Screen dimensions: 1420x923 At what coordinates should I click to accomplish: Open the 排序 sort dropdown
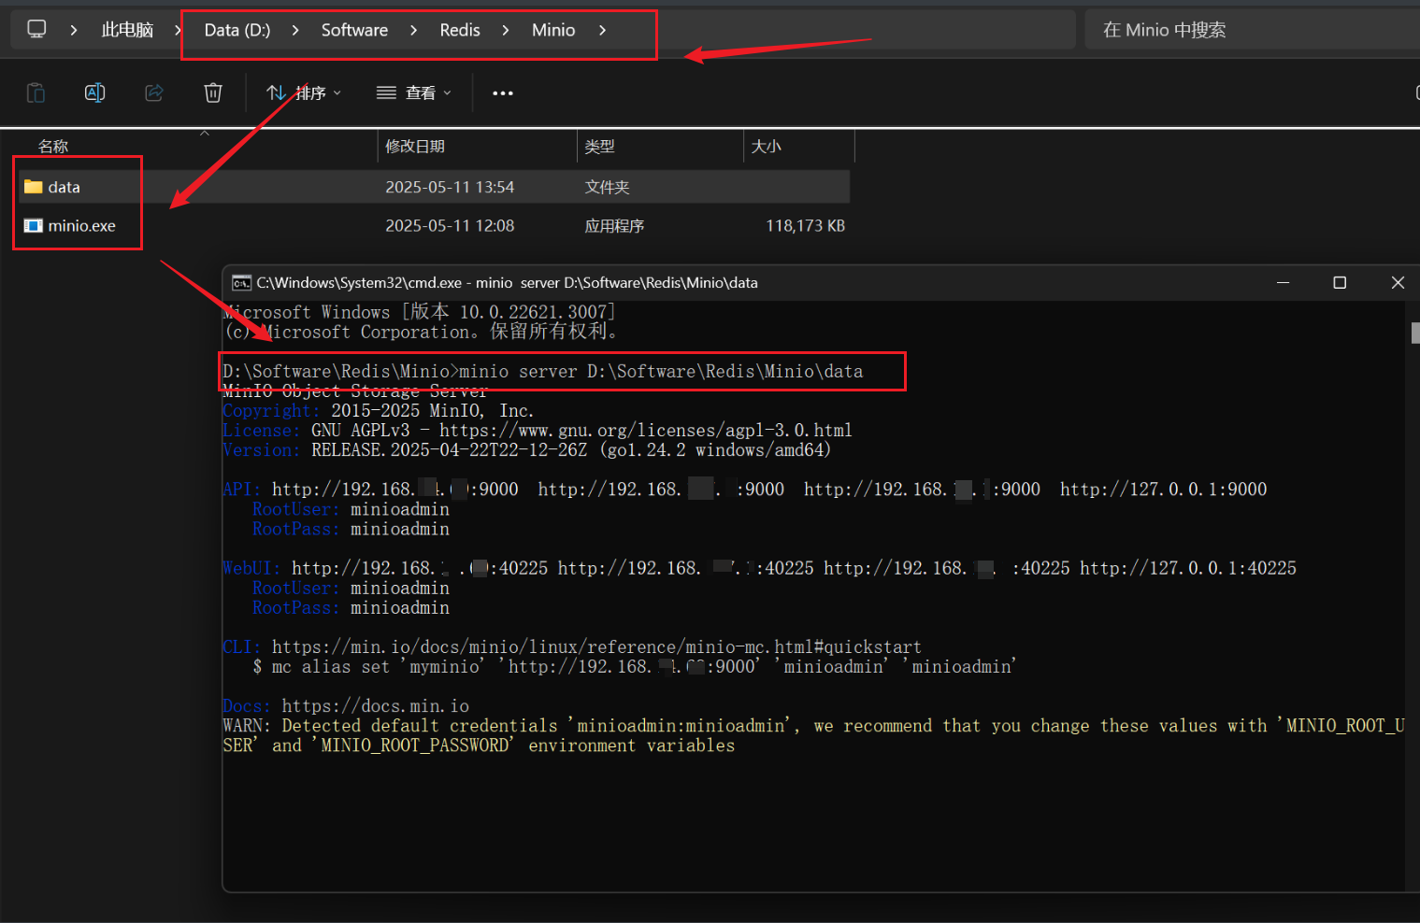pyautogui.click(x=304, y=92)
